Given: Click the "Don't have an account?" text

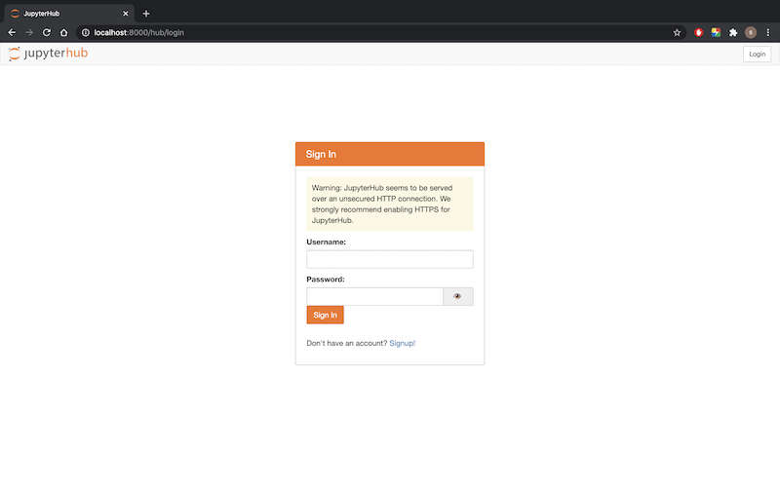Looking at the screenshot, I should pos(347,344).
